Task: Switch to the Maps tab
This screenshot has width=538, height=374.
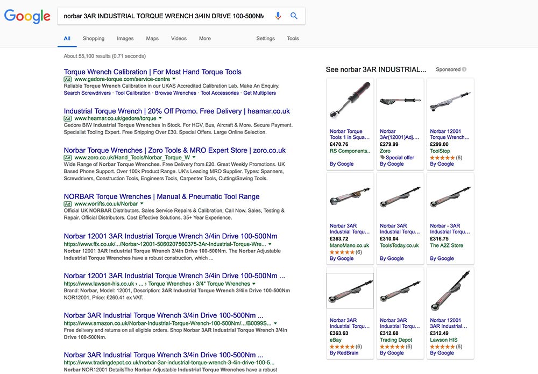Action: 152,38
